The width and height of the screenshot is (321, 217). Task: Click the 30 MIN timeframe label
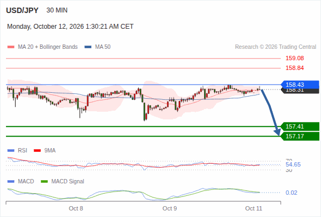point(57,10)
